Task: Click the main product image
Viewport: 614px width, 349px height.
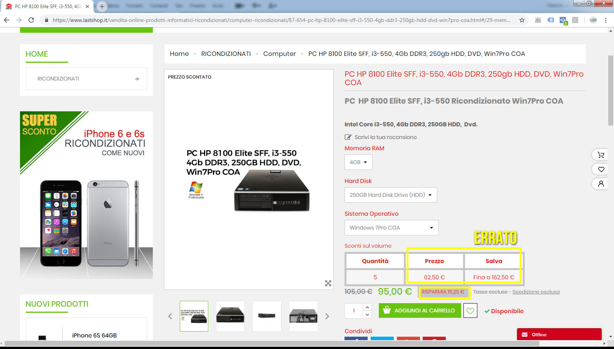Action: [x=249, y=180]
